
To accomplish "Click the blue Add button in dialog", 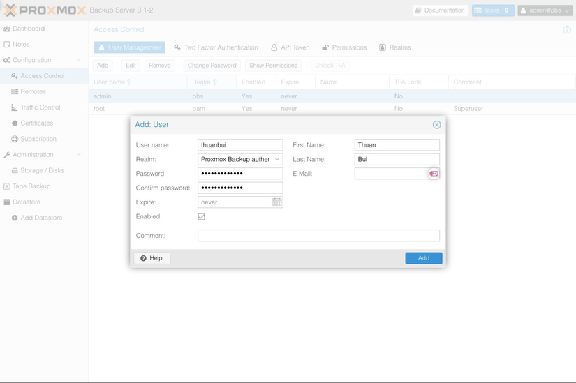I will click(424, 258).
